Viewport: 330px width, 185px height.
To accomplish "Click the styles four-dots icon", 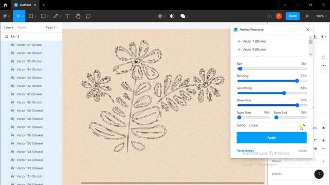I will (x=315, y=140).
